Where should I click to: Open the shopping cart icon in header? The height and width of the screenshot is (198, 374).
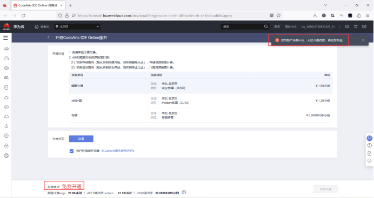pyautogui.click(x=356, y=26)
